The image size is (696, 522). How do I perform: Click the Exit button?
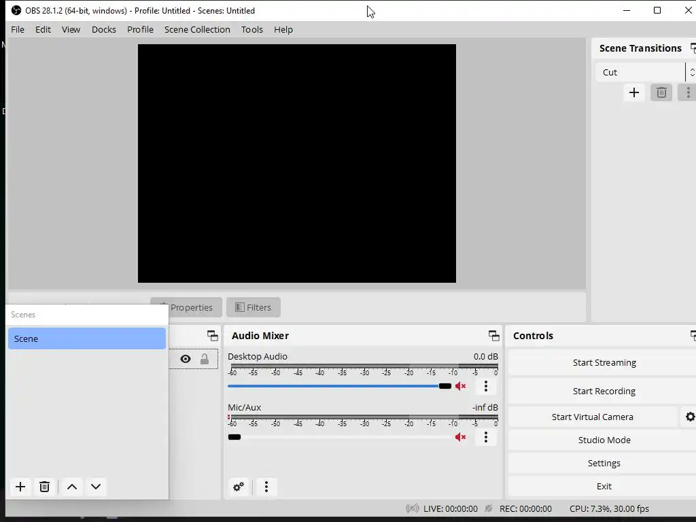pyautogui.click(x=604, y=486)
